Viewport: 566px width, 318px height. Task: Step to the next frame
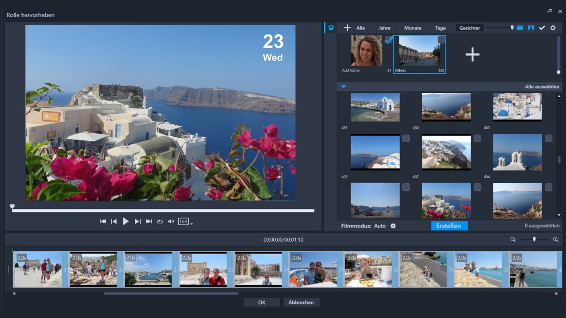(138, 222)
